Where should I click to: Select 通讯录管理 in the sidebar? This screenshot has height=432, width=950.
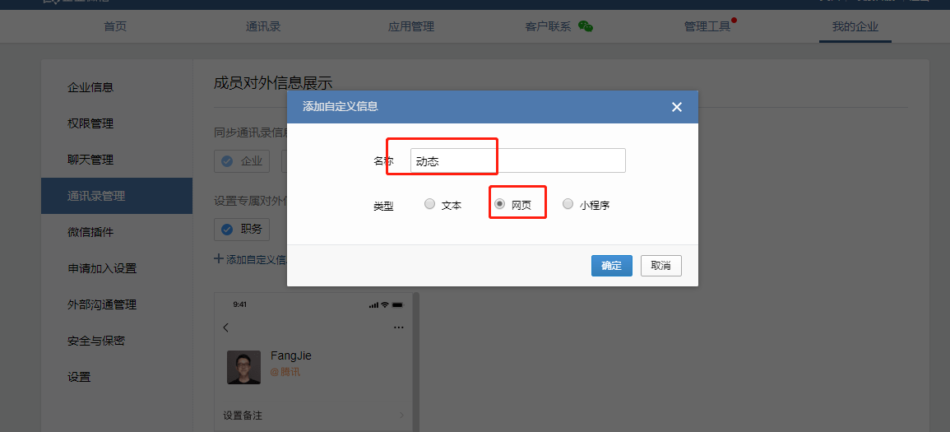click(x=117, y=196)
